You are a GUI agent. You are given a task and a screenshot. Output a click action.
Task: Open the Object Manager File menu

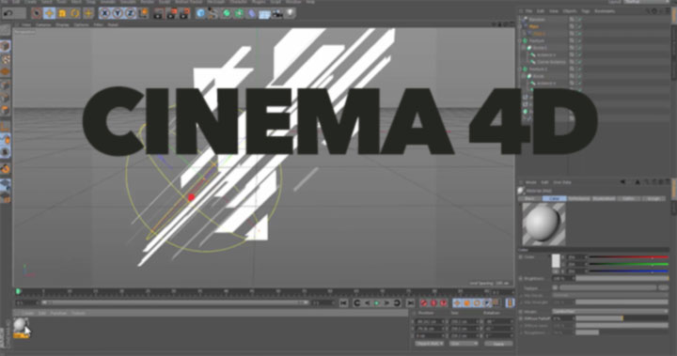528,11
